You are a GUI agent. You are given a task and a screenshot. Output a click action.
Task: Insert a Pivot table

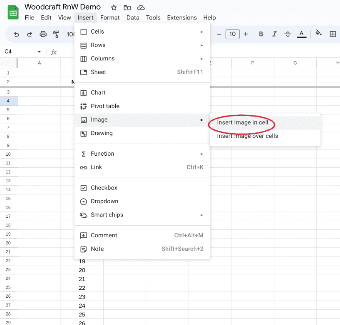[x=142, y=106]
